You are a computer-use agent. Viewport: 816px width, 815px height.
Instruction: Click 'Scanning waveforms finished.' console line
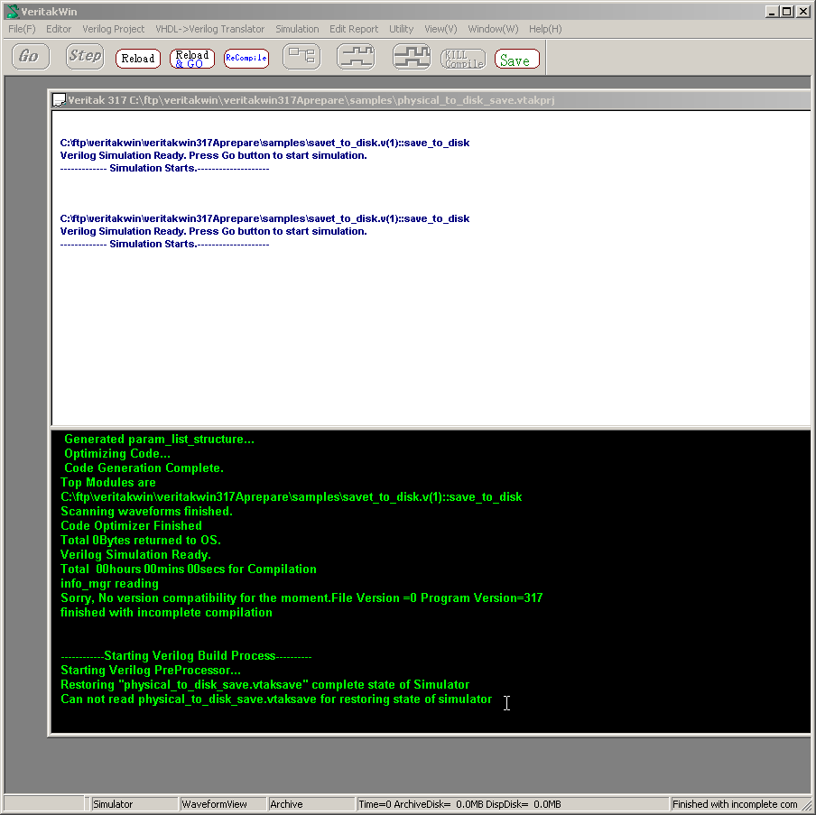146,511
